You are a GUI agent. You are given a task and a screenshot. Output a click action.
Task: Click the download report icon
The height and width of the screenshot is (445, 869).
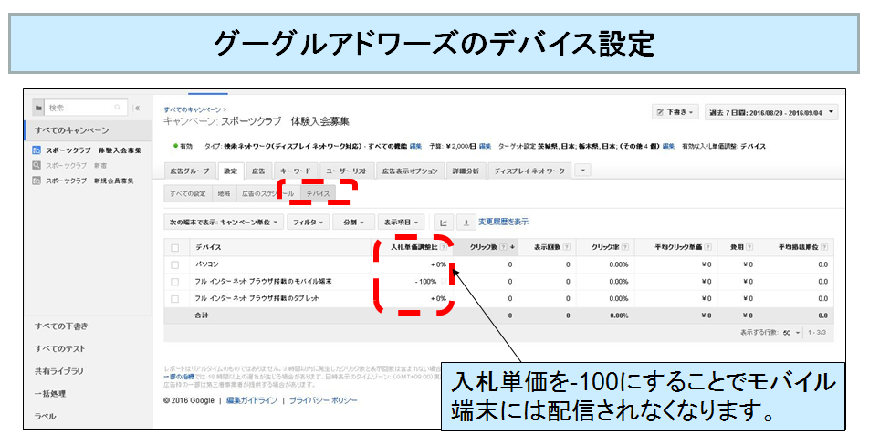pyautogui.click(x=466, y=222)
